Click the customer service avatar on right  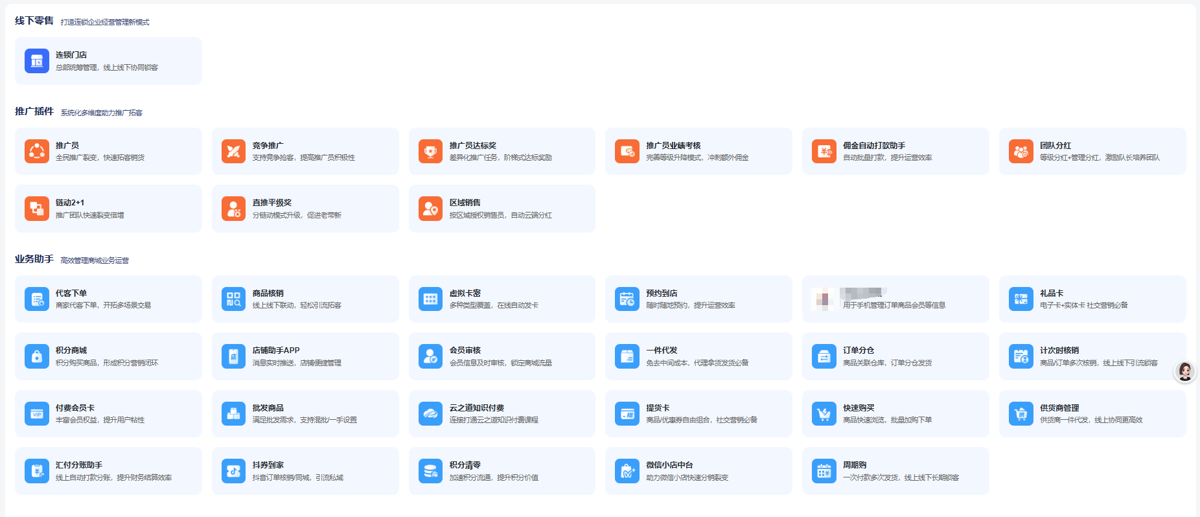[1185, 372]
